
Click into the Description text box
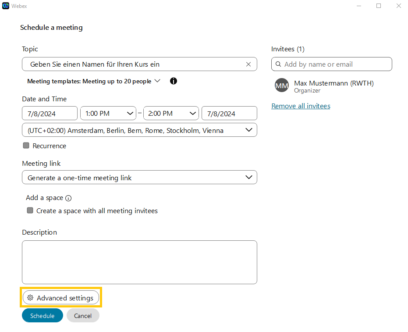139,262
